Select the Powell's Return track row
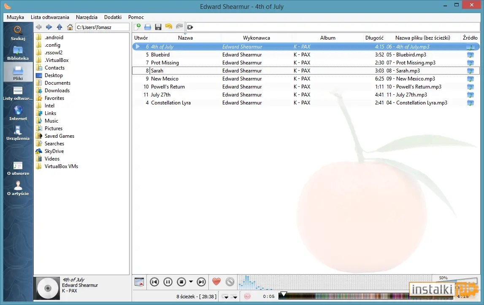This screenshot has width=484, height=305. (306, 86)
